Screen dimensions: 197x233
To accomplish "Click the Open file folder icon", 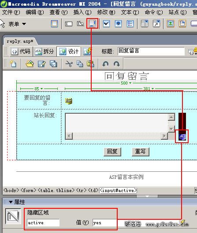I will [x=30, y=64].
